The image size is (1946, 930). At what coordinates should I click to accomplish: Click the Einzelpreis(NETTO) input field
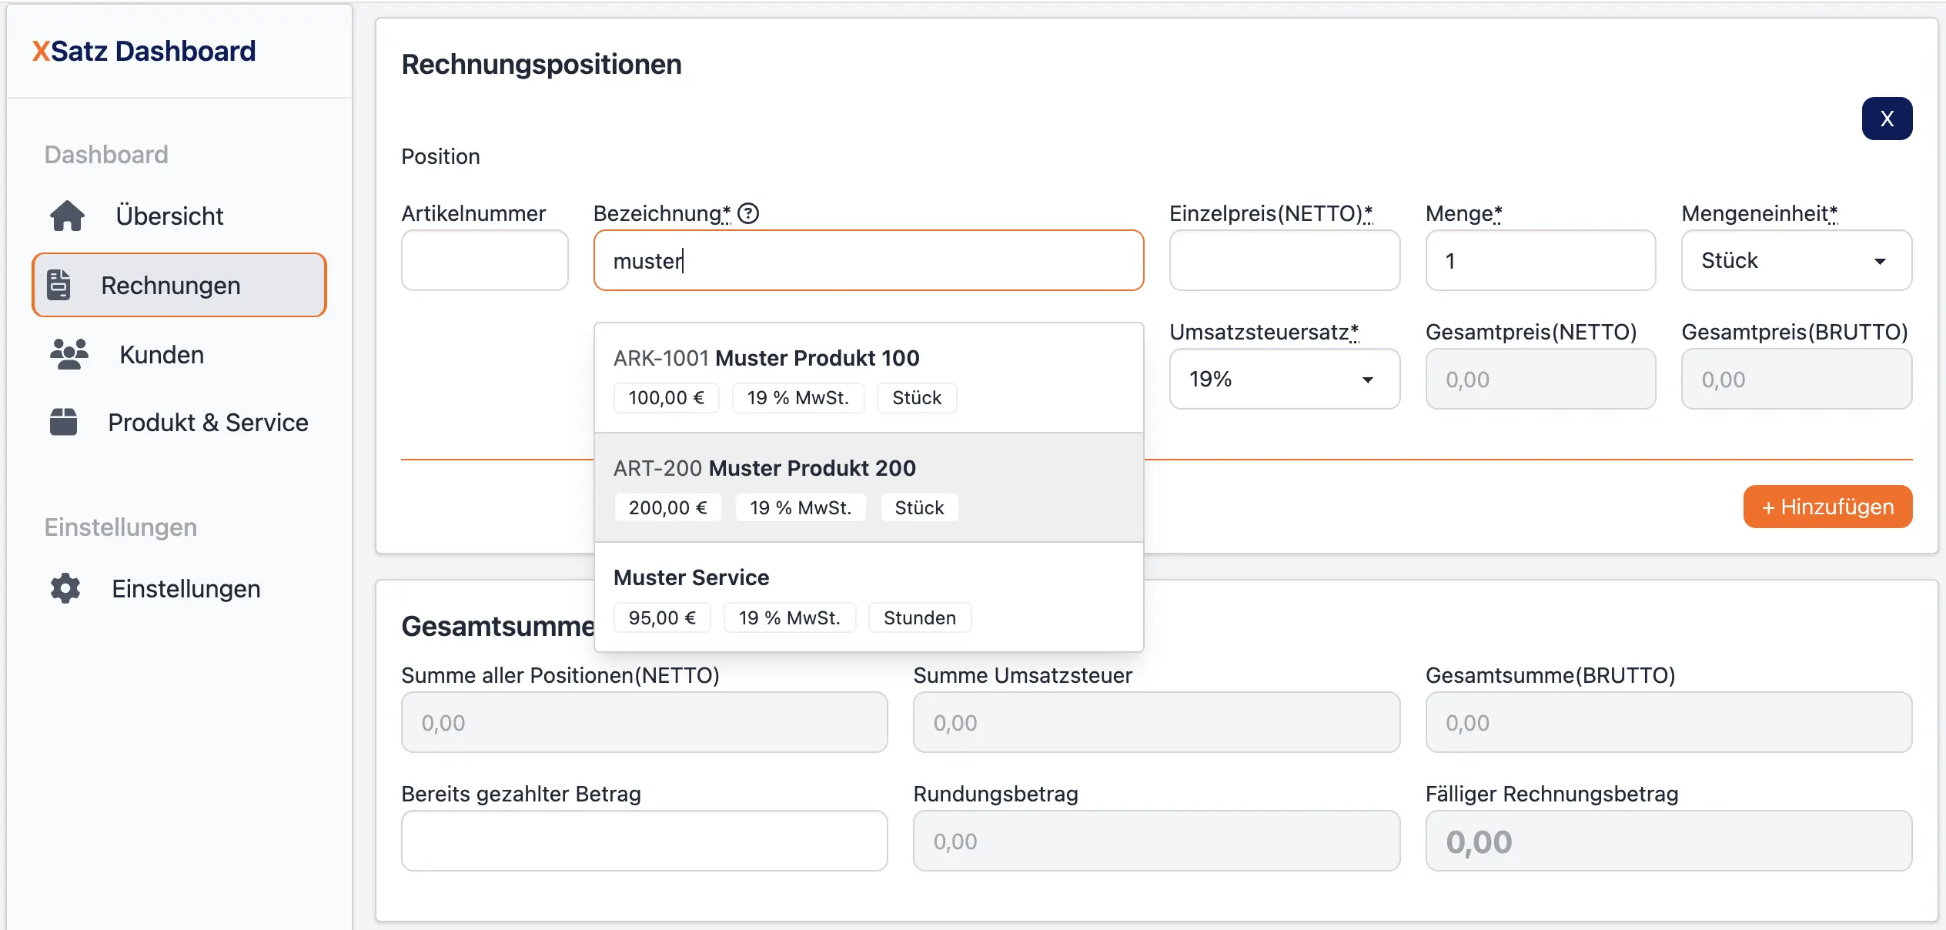[1283, 260]
